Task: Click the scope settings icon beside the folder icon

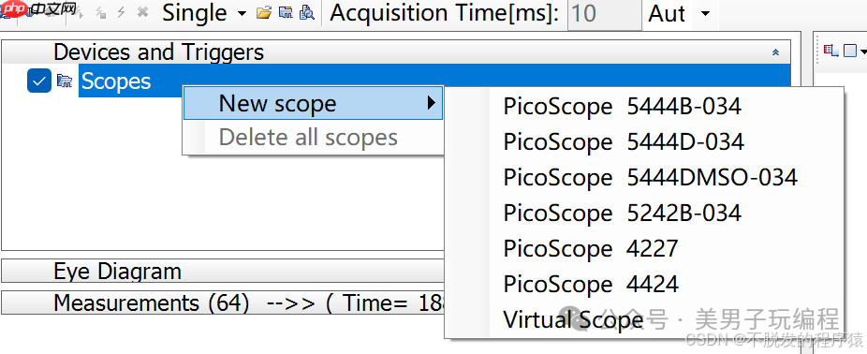Action: click(286, 13)
